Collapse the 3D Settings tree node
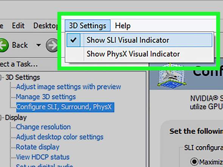This screenshot has height=167, width=223. [x=0, y=77]
